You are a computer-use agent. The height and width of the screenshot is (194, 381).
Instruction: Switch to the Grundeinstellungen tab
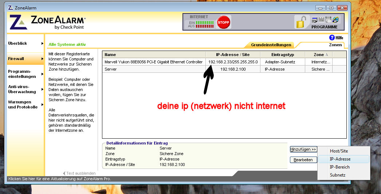click(x=271, y=45)
